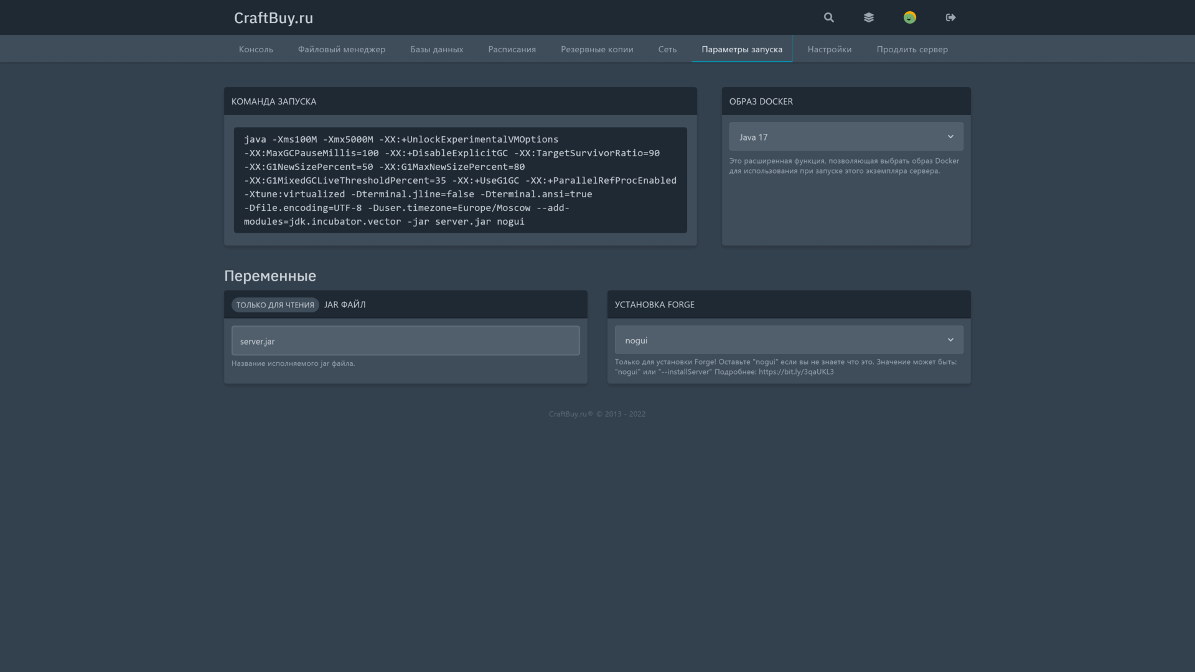Open the Java 17 Docker image dropdown
This screenshot has height=672, width=1195.
click(846, 137)
